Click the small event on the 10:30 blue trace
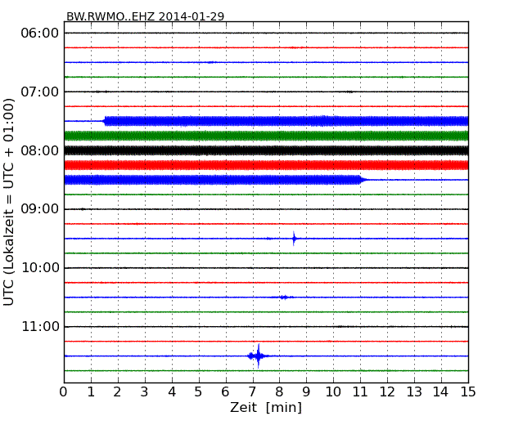532x425 pixels. point(284,297)
